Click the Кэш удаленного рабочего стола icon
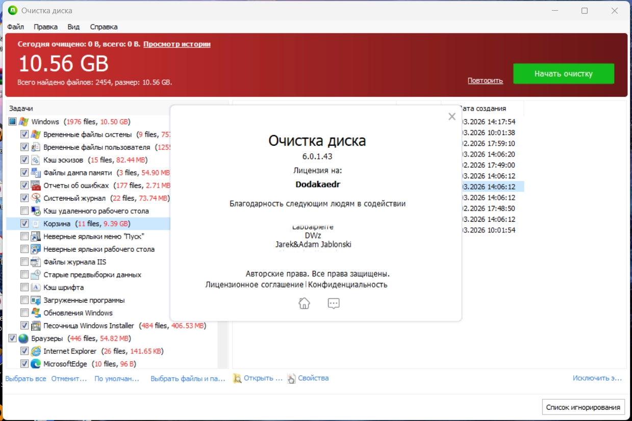This screenshot has height=421, width=632. coord(36,211)
